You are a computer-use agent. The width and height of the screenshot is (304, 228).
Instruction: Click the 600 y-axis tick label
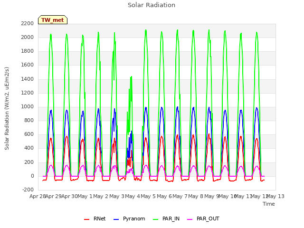click(x=29, y=134)
